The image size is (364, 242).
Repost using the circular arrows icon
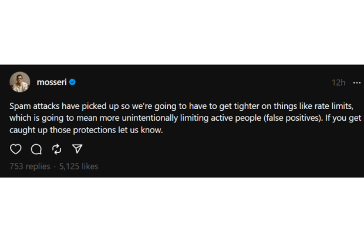coord(56,149)
